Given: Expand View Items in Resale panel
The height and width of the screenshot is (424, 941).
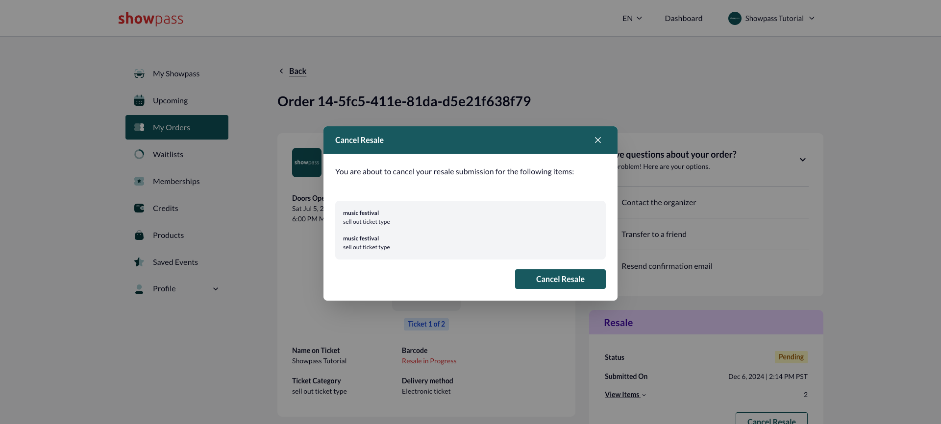Looking at the screenshot, I should pyautogui.click(x=625, y=395).
